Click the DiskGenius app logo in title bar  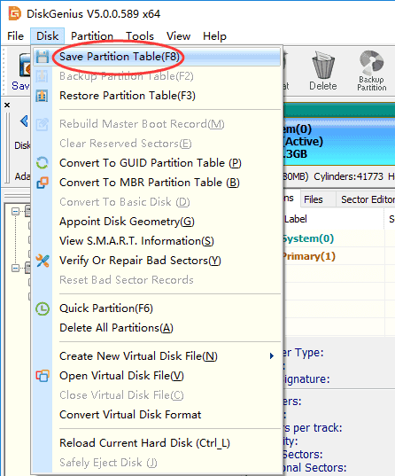(x=14, y=13)
